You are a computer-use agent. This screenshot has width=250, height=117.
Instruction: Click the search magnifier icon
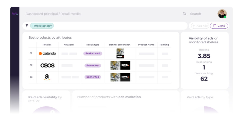tap(184, 14)
